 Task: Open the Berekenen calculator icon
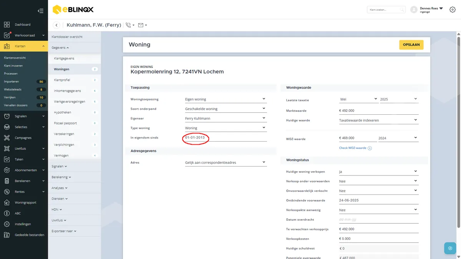coord(7,181)
